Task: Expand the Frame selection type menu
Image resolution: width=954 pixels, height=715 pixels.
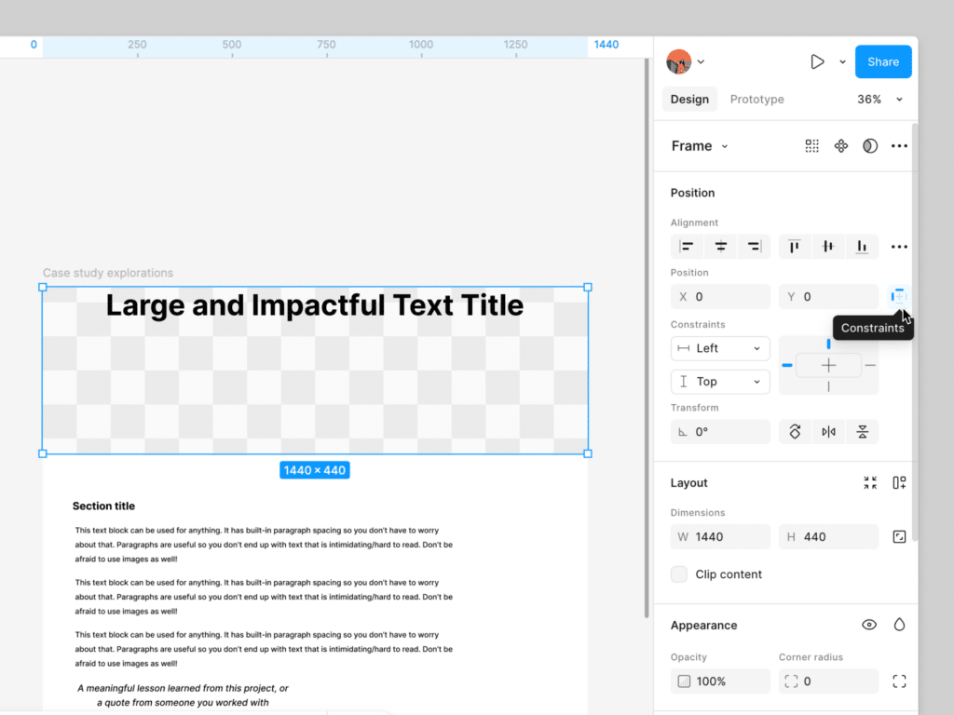Action: click(699, 145)
